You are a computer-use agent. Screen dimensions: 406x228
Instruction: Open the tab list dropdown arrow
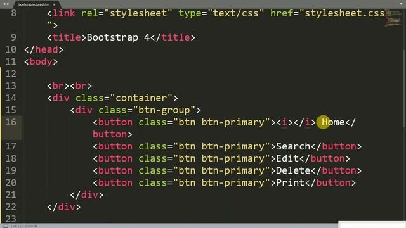tap(401, 4)
